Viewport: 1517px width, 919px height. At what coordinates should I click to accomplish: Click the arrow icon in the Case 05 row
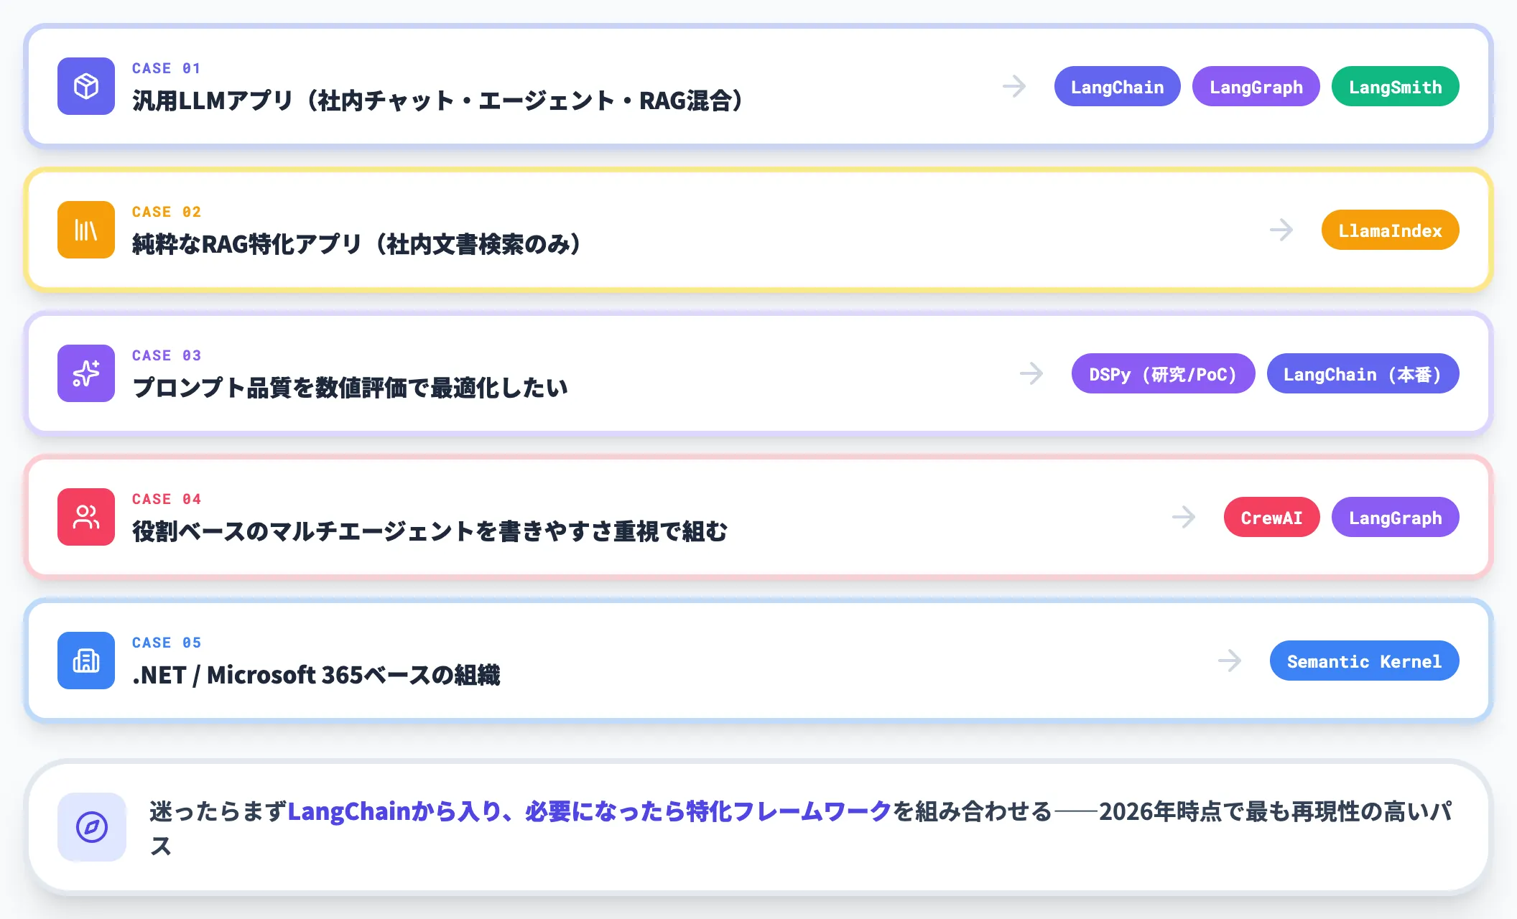1230,661
